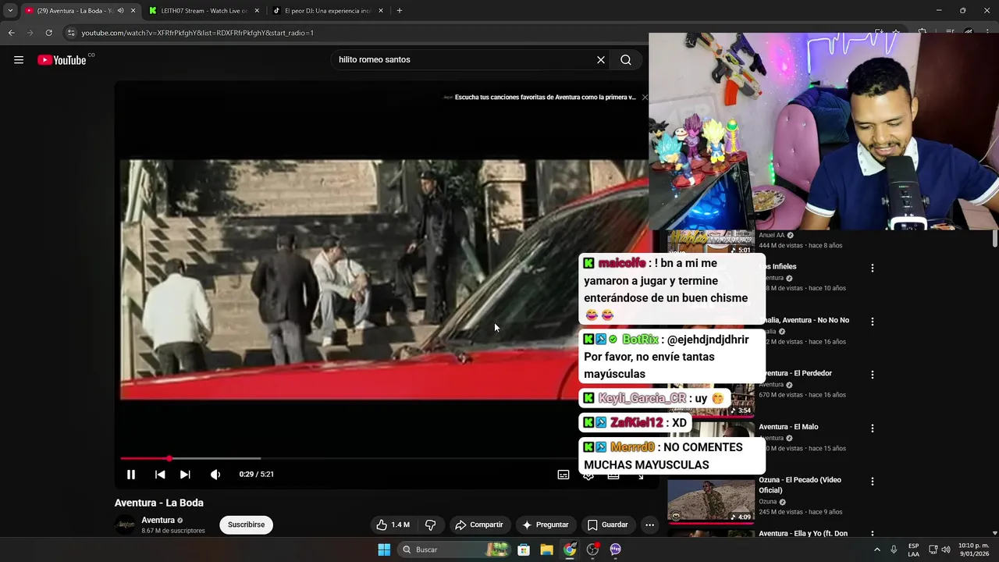Open the Aventura - El Malo video title
The height and width of the screenshot is (562, 999).
tap(788, 427)
